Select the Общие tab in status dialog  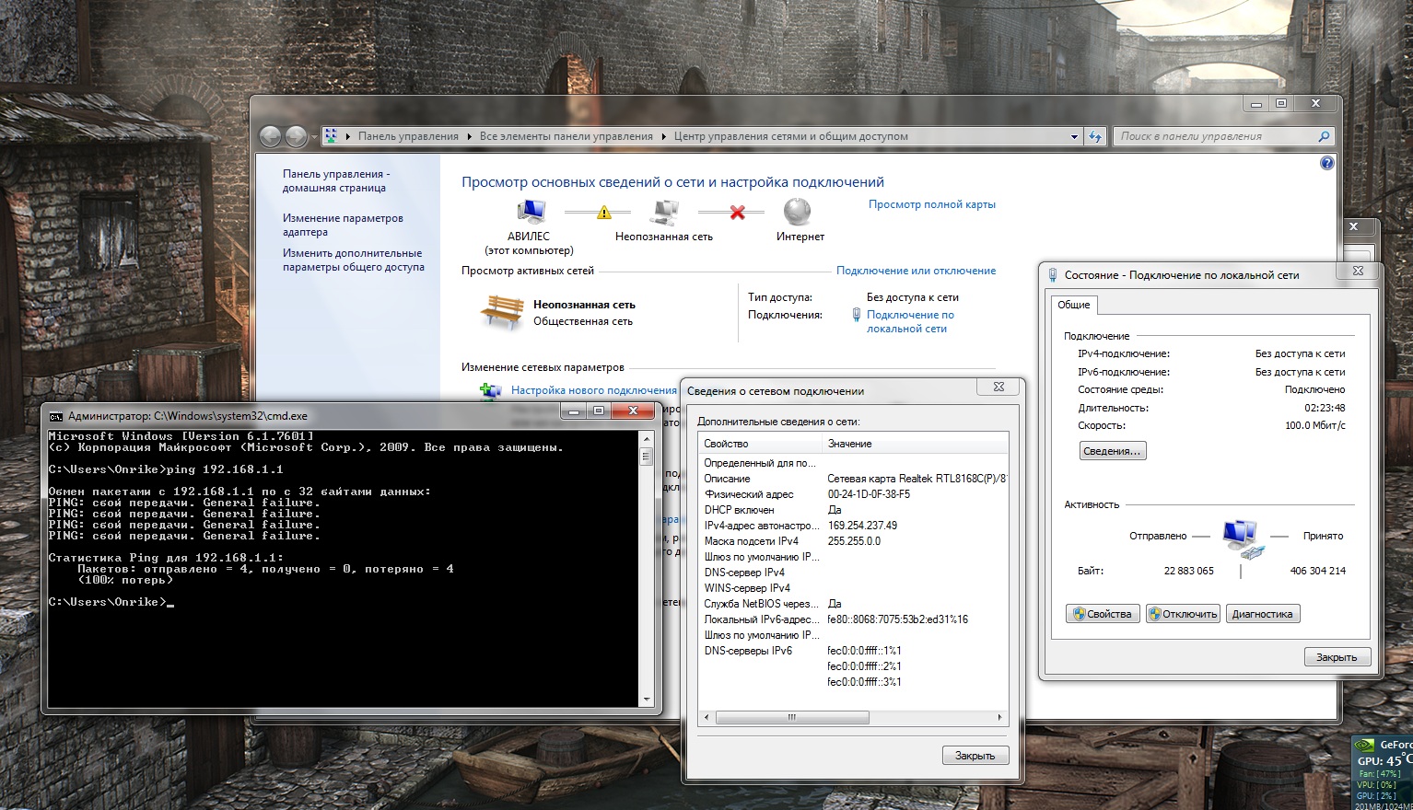[1073, 305]
